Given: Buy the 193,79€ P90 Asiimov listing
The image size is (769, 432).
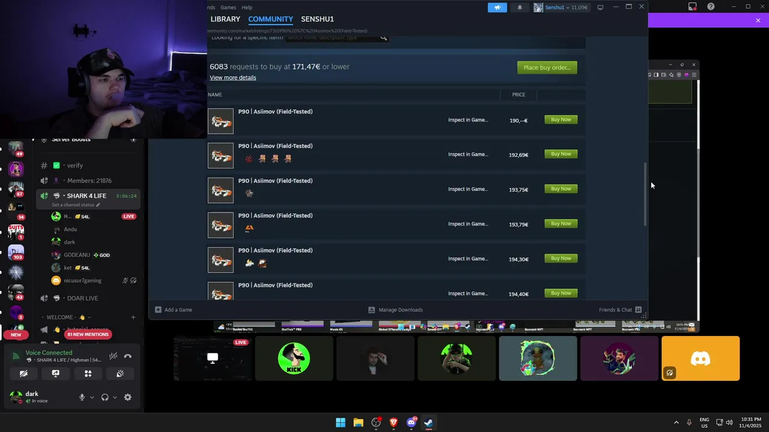Looking at the screenshot, I should coord(561,224).
